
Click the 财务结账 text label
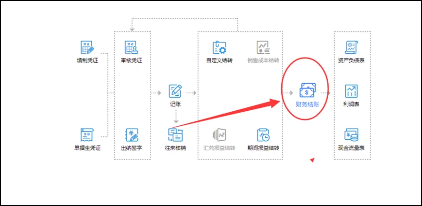pyautogui.click(x=307, y=104)
